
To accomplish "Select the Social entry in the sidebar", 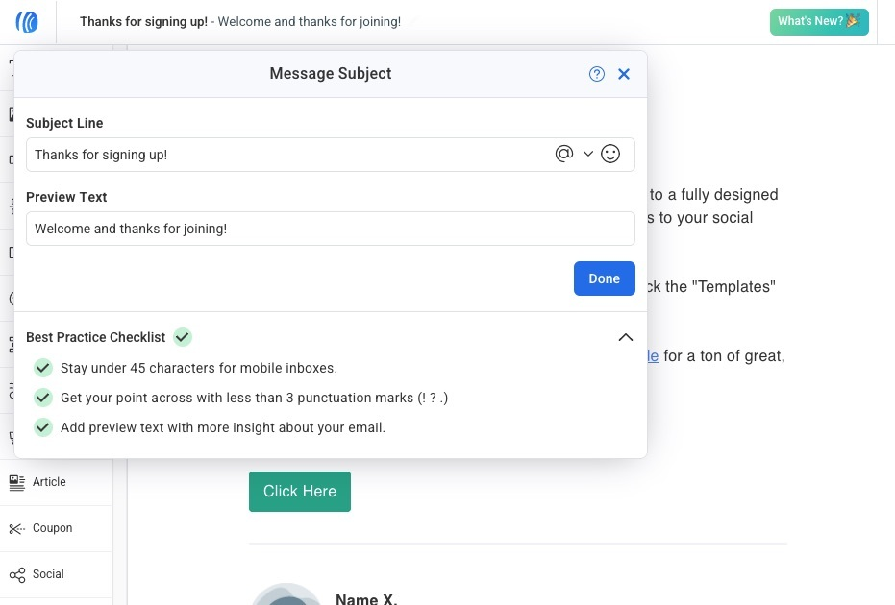I will (49, 573).
